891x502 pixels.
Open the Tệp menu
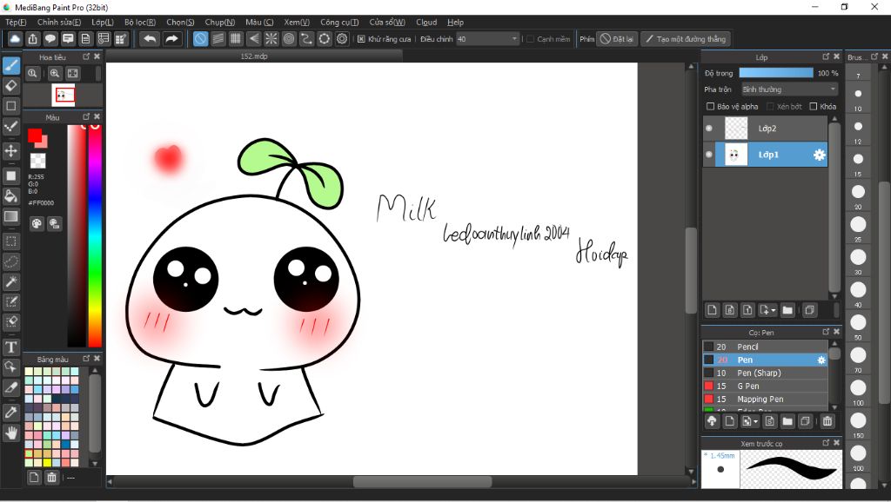(16, 22)
